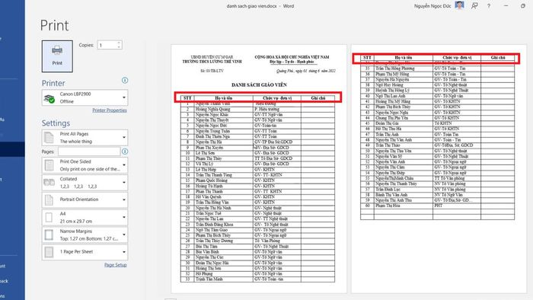Open the A4 paper size dropdown

coord(85,218)
